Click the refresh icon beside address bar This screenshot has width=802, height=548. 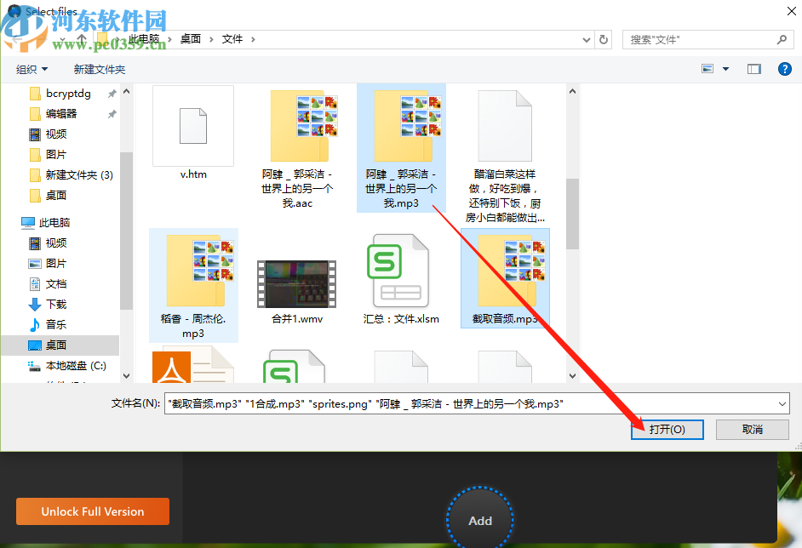point(604,39)
